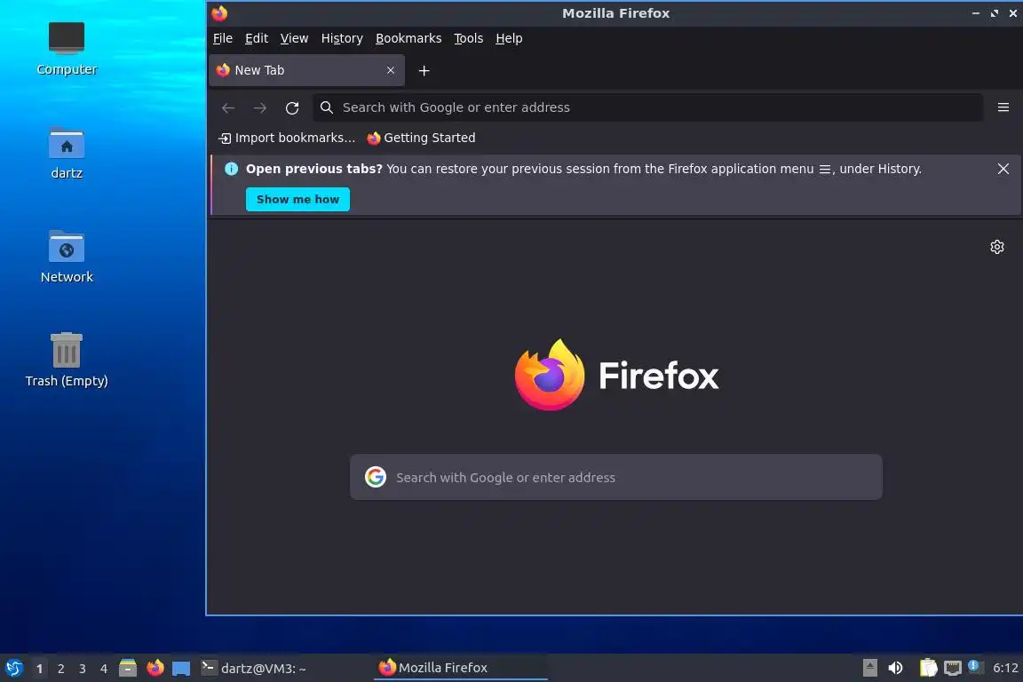Image resolution: width=1023 pixels, height=682 pixels.
Task: Open the View menu
Action: (294, 38)
